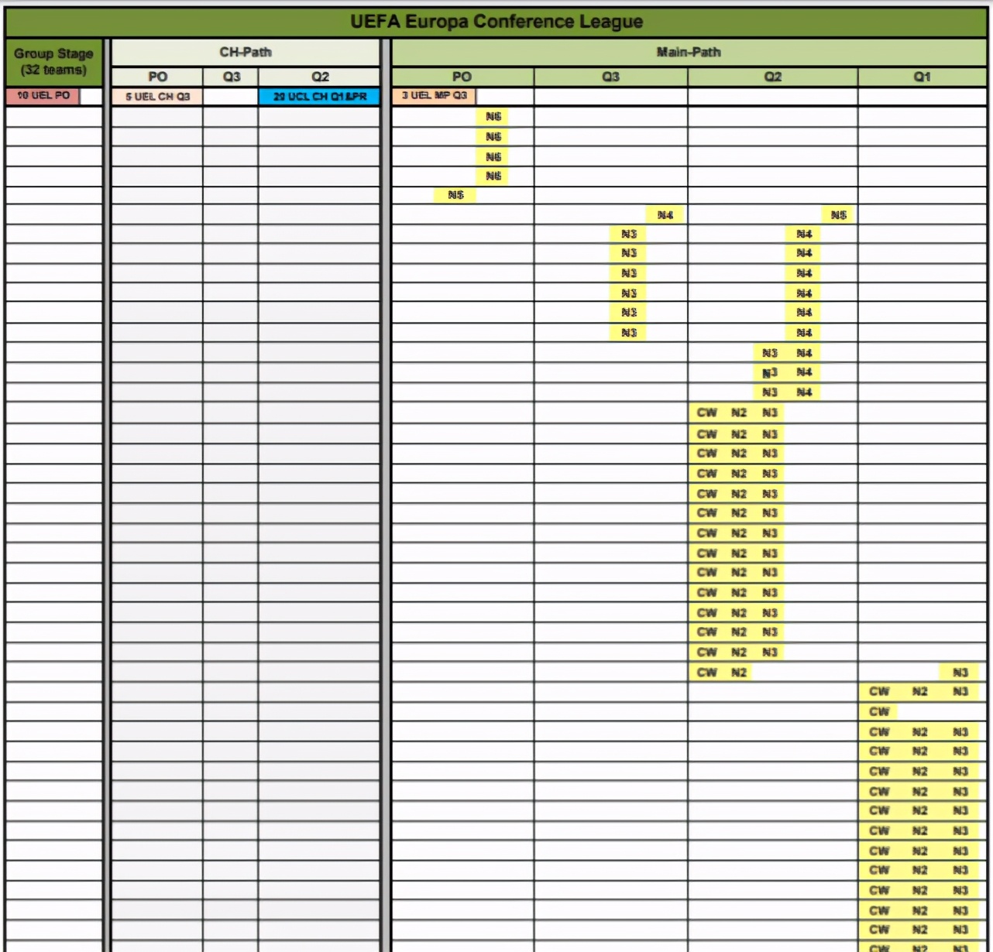Click the UEFA Europa Conference League title

[x=496, y=22]
